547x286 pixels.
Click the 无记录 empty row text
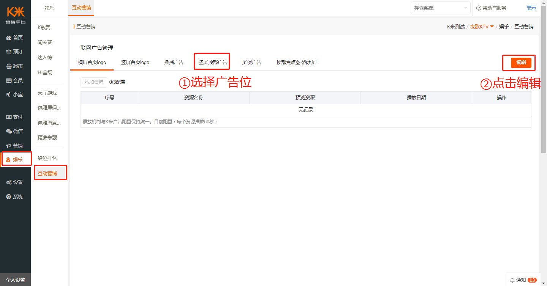coord(306,110)
